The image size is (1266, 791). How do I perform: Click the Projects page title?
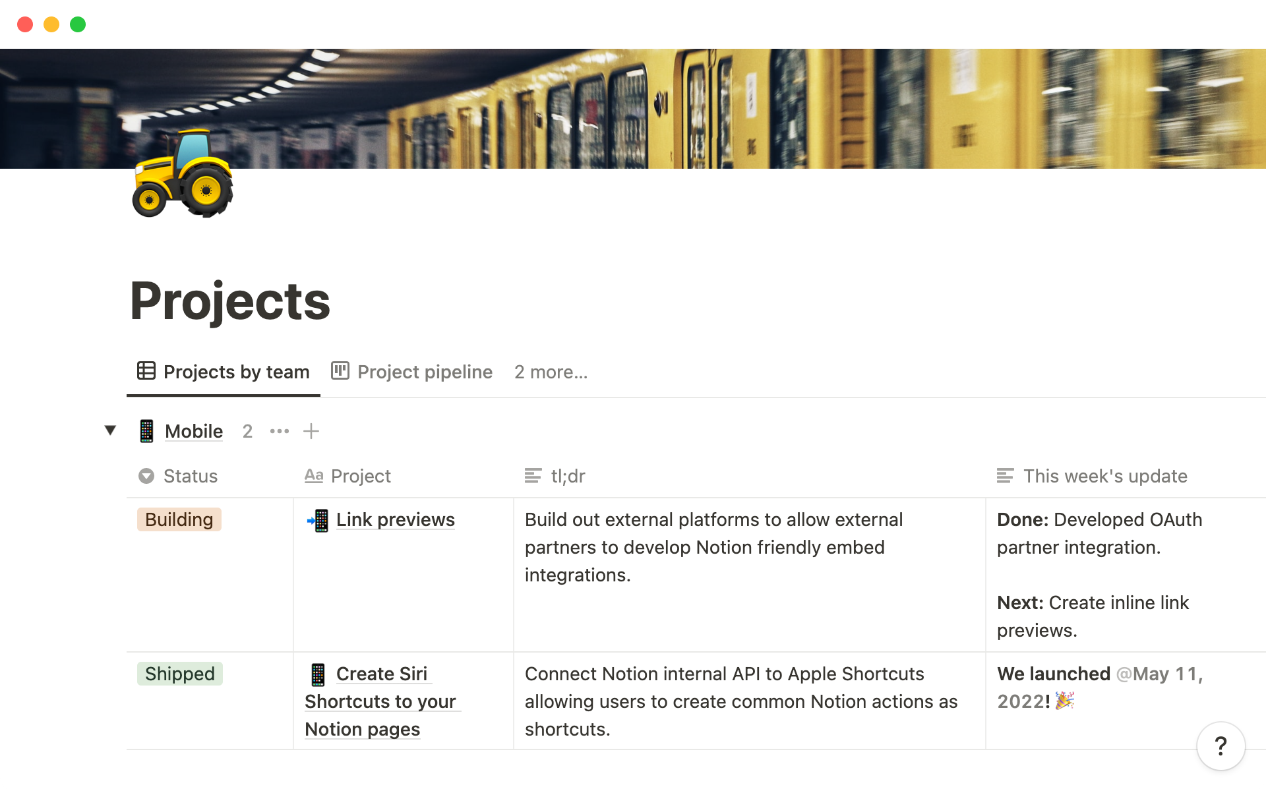coord(230,301)
